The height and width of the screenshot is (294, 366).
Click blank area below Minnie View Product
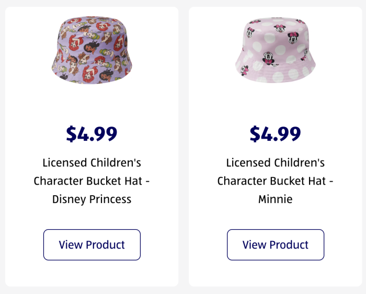pos(276,273)
